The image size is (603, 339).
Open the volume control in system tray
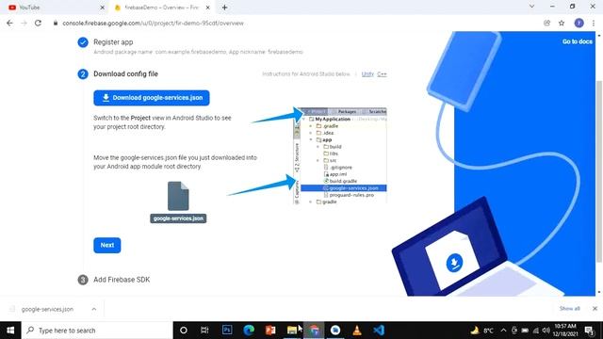tap(546, 331)
